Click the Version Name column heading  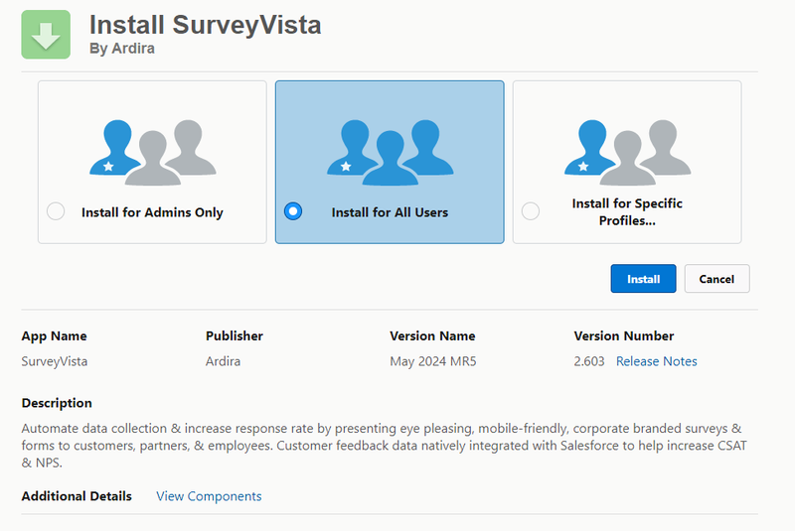coord(432,336)
